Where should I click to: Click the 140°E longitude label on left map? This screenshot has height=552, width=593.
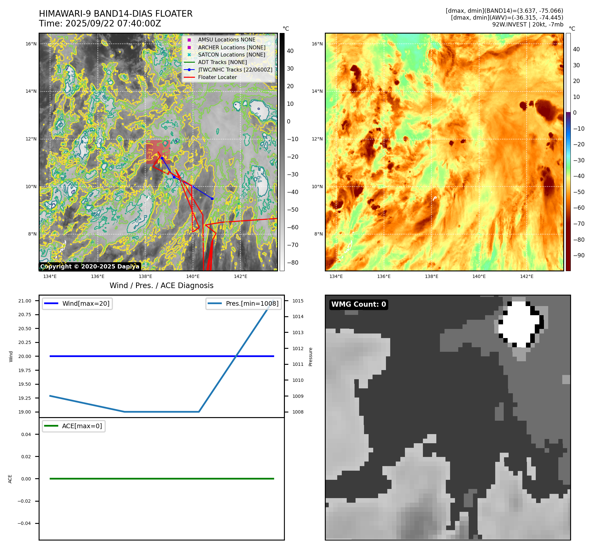click(193, 276)
